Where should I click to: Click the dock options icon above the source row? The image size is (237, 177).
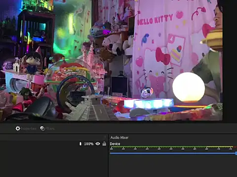pyautogui.click(x=105, y=137)
